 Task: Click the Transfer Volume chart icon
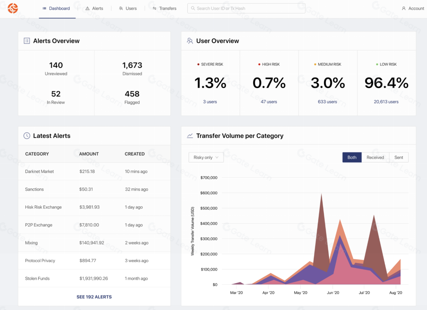click(x=190, y=136)
